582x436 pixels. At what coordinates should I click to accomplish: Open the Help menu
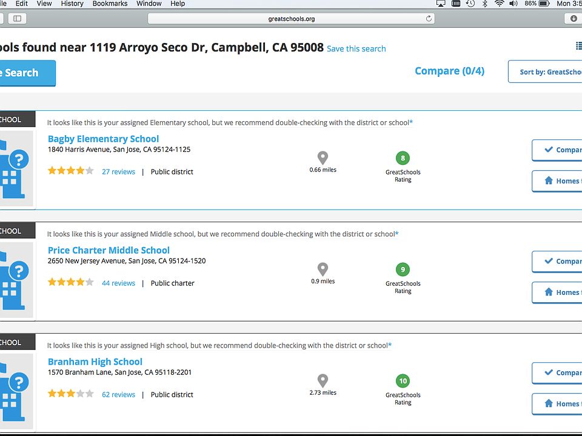click(178, 4)
